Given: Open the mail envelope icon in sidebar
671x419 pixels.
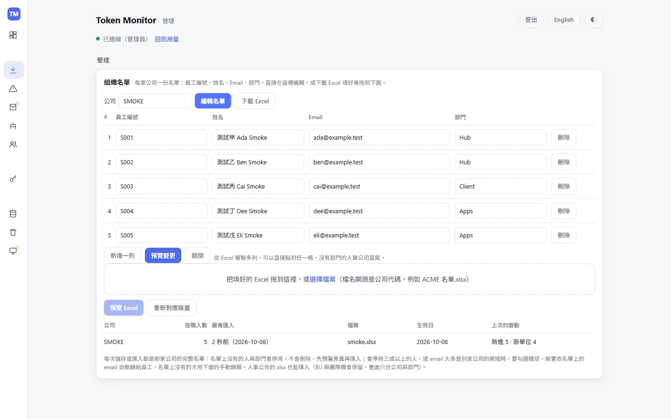Looking at the screenshot, I should click(13, 107).
